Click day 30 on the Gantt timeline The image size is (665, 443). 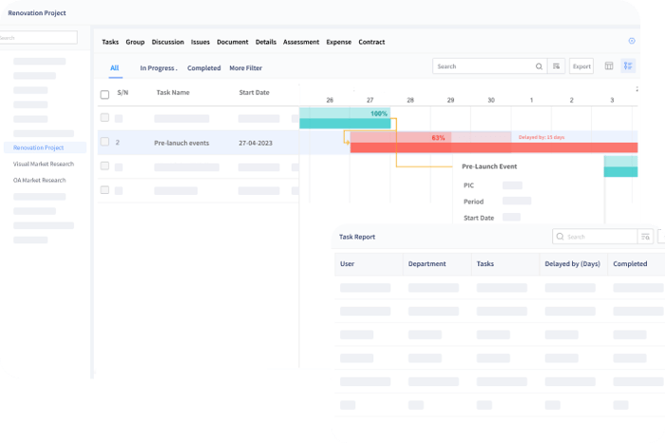point(491,100)
